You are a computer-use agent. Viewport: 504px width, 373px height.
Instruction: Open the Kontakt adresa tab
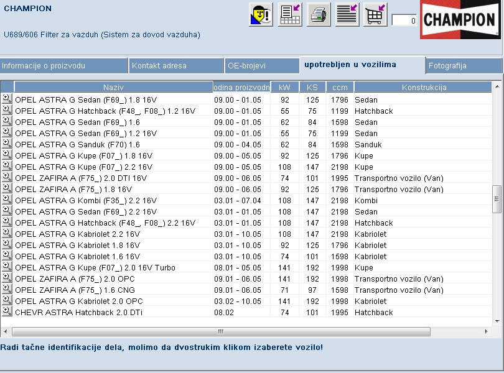[x=176, y=66]
